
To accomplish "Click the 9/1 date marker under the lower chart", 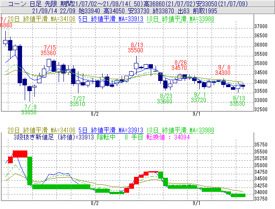I will coord(197,203).
